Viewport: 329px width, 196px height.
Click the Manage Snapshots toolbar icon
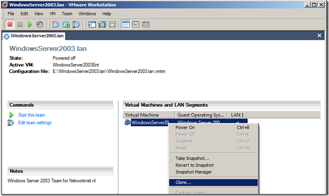[x=76, y=24]
